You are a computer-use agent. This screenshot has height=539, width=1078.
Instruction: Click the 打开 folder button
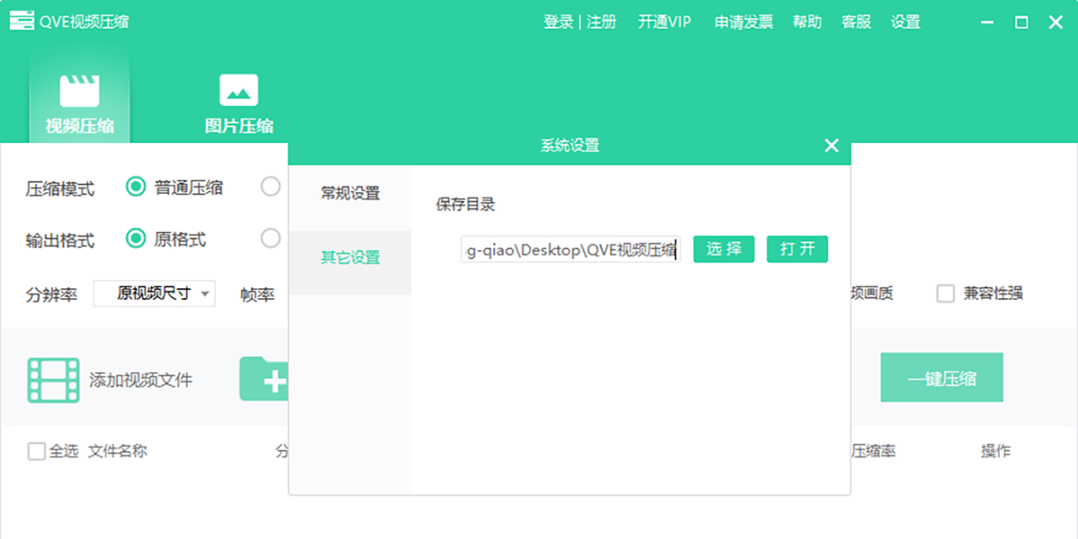coord(797,249)
